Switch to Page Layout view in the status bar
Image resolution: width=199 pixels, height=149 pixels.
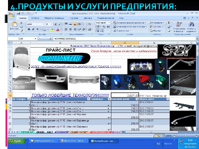(x=159, y=135)
